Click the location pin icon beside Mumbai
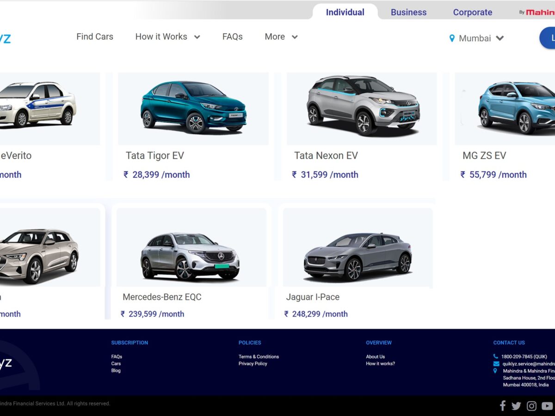This screenshot has width=555, height=416. tap(452, 38)
